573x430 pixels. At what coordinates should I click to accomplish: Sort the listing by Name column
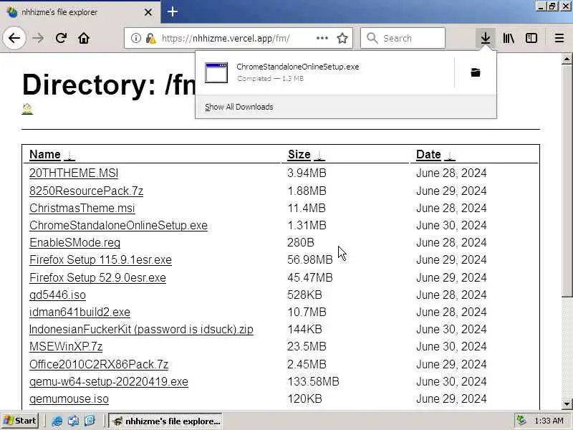[x=45, y=154]
